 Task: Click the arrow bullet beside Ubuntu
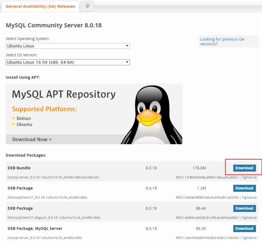(14, 124)
